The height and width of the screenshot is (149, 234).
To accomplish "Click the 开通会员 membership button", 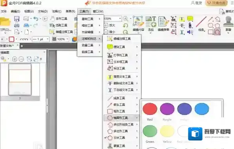I will 217,3.
